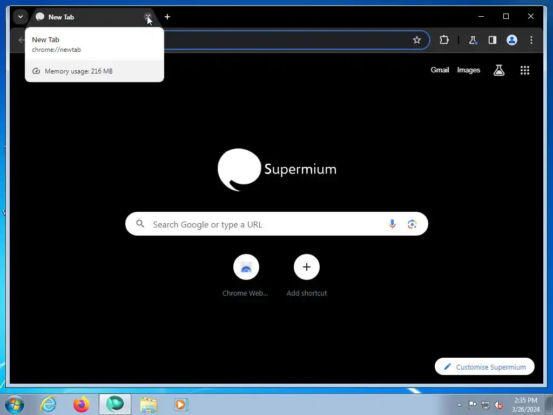Open Chrome Labs flask in toolbar
This screenshot has height=415, width=553.
pos(473,40)
